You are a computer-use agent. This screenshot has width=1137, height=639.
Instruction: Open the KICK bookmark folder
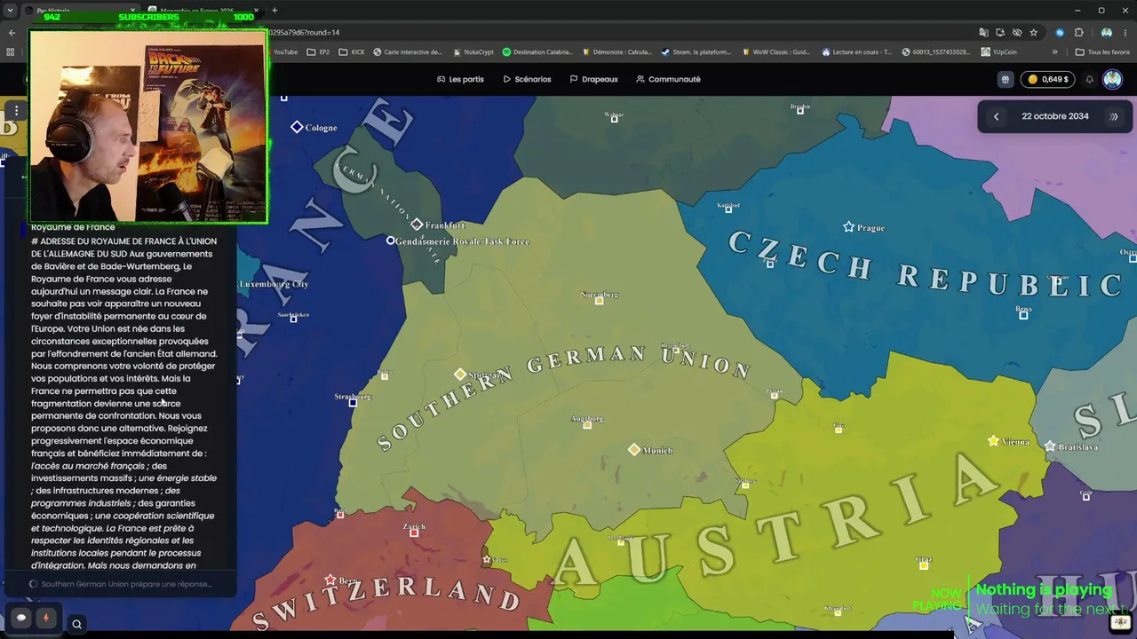click(352, 52)
